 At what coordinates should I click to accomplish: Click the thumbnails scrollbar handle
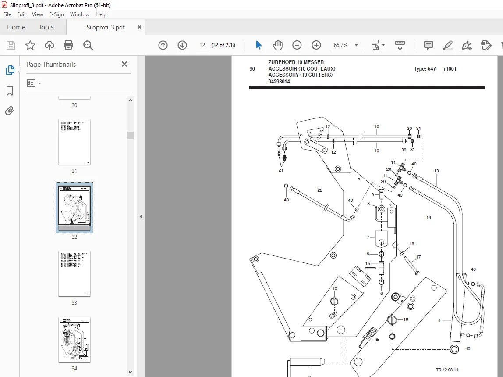point(130,135)
